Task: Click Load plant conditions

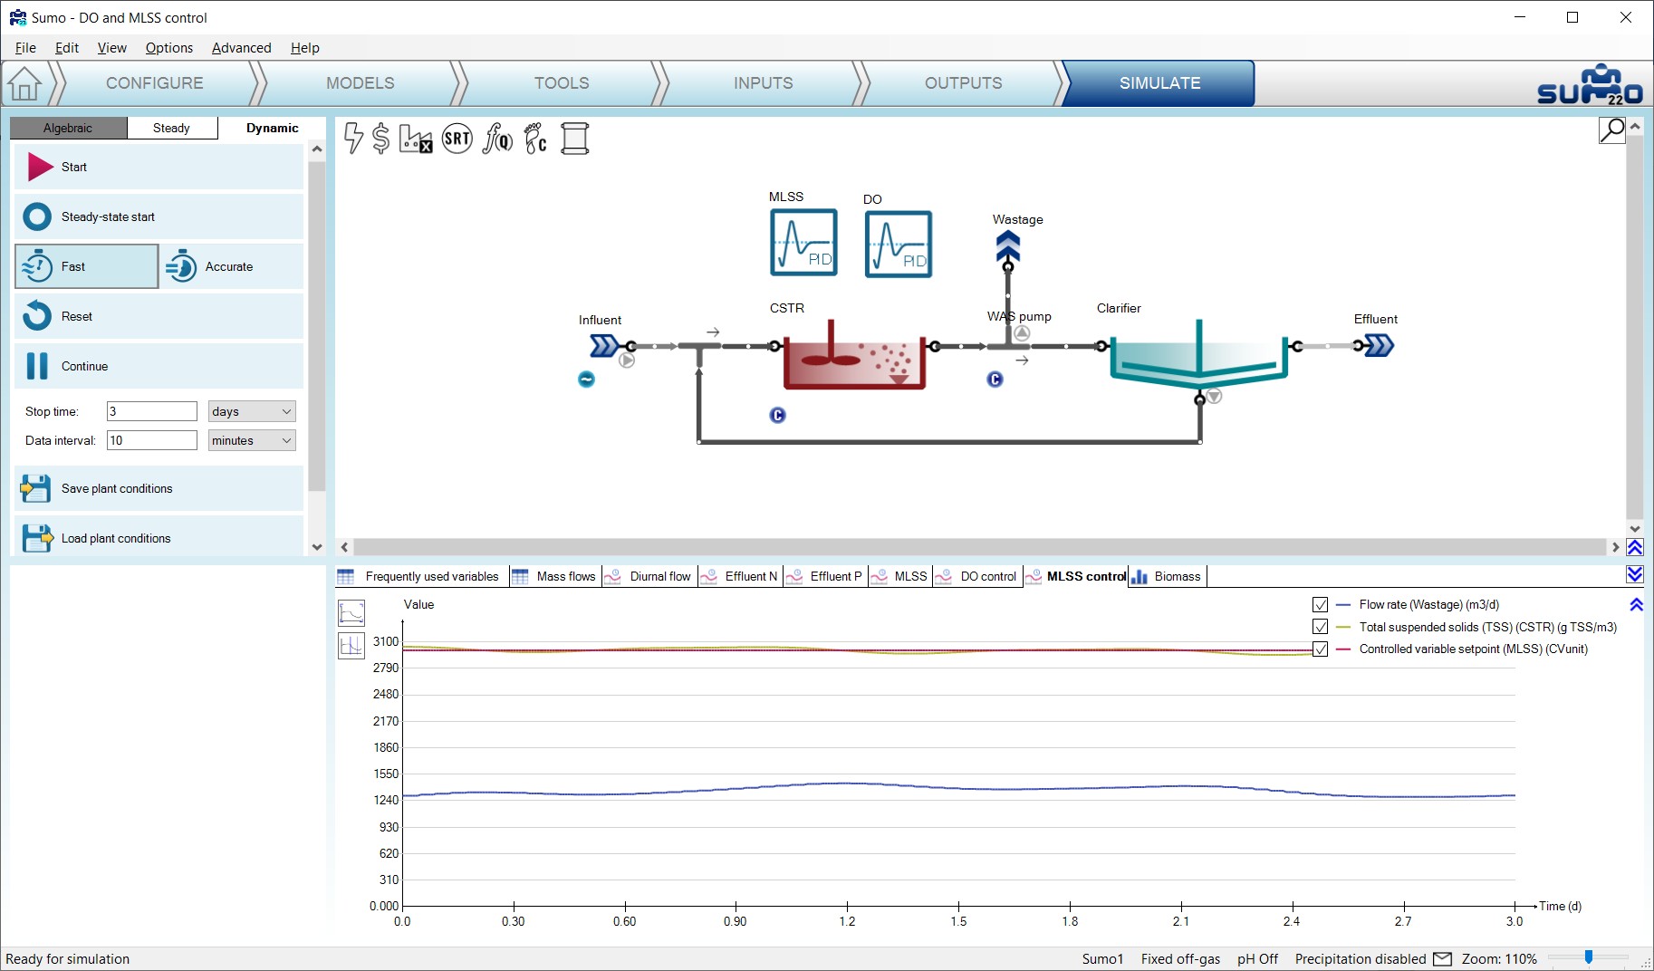Action: (159, 538)
